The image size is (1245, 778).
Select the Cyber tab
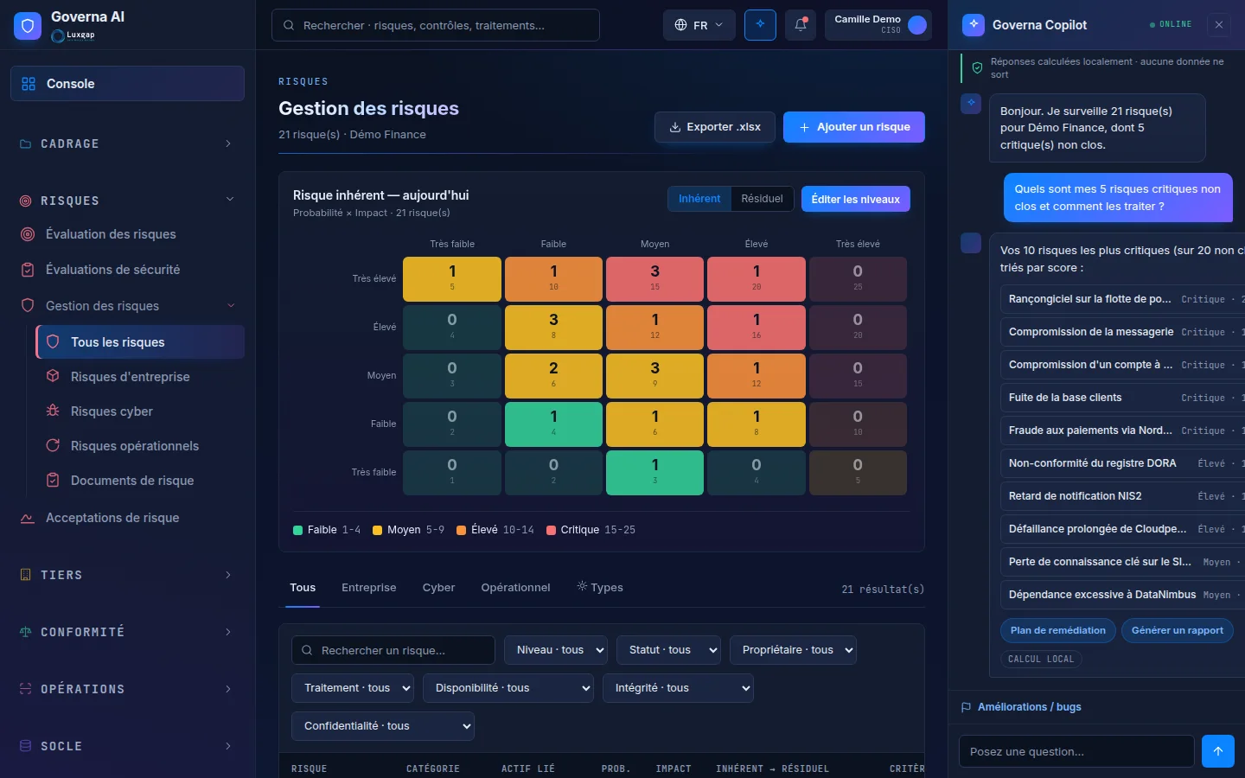438,588
